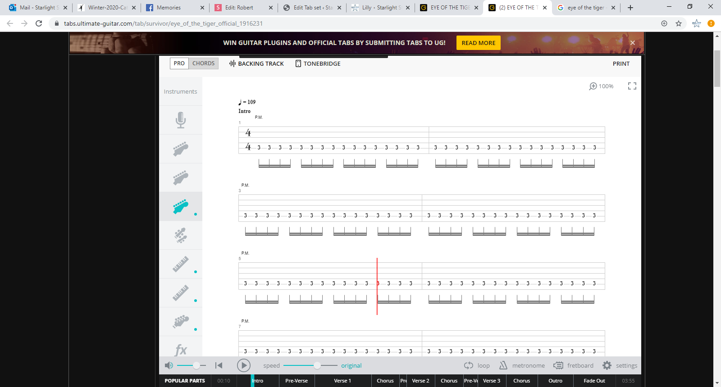Toggle the metronome

click(522, 365)
